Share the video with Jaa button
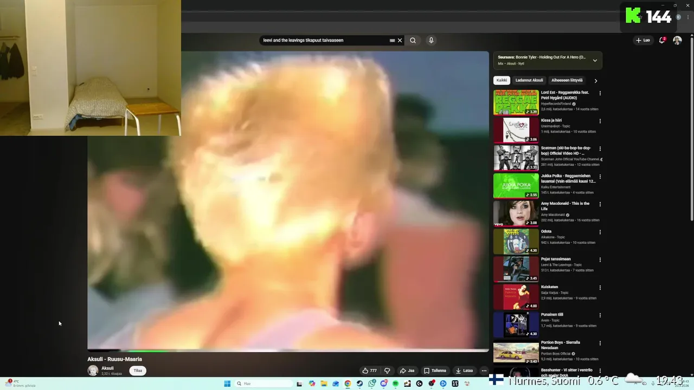 pyautogui.click(x=407, y=370)
